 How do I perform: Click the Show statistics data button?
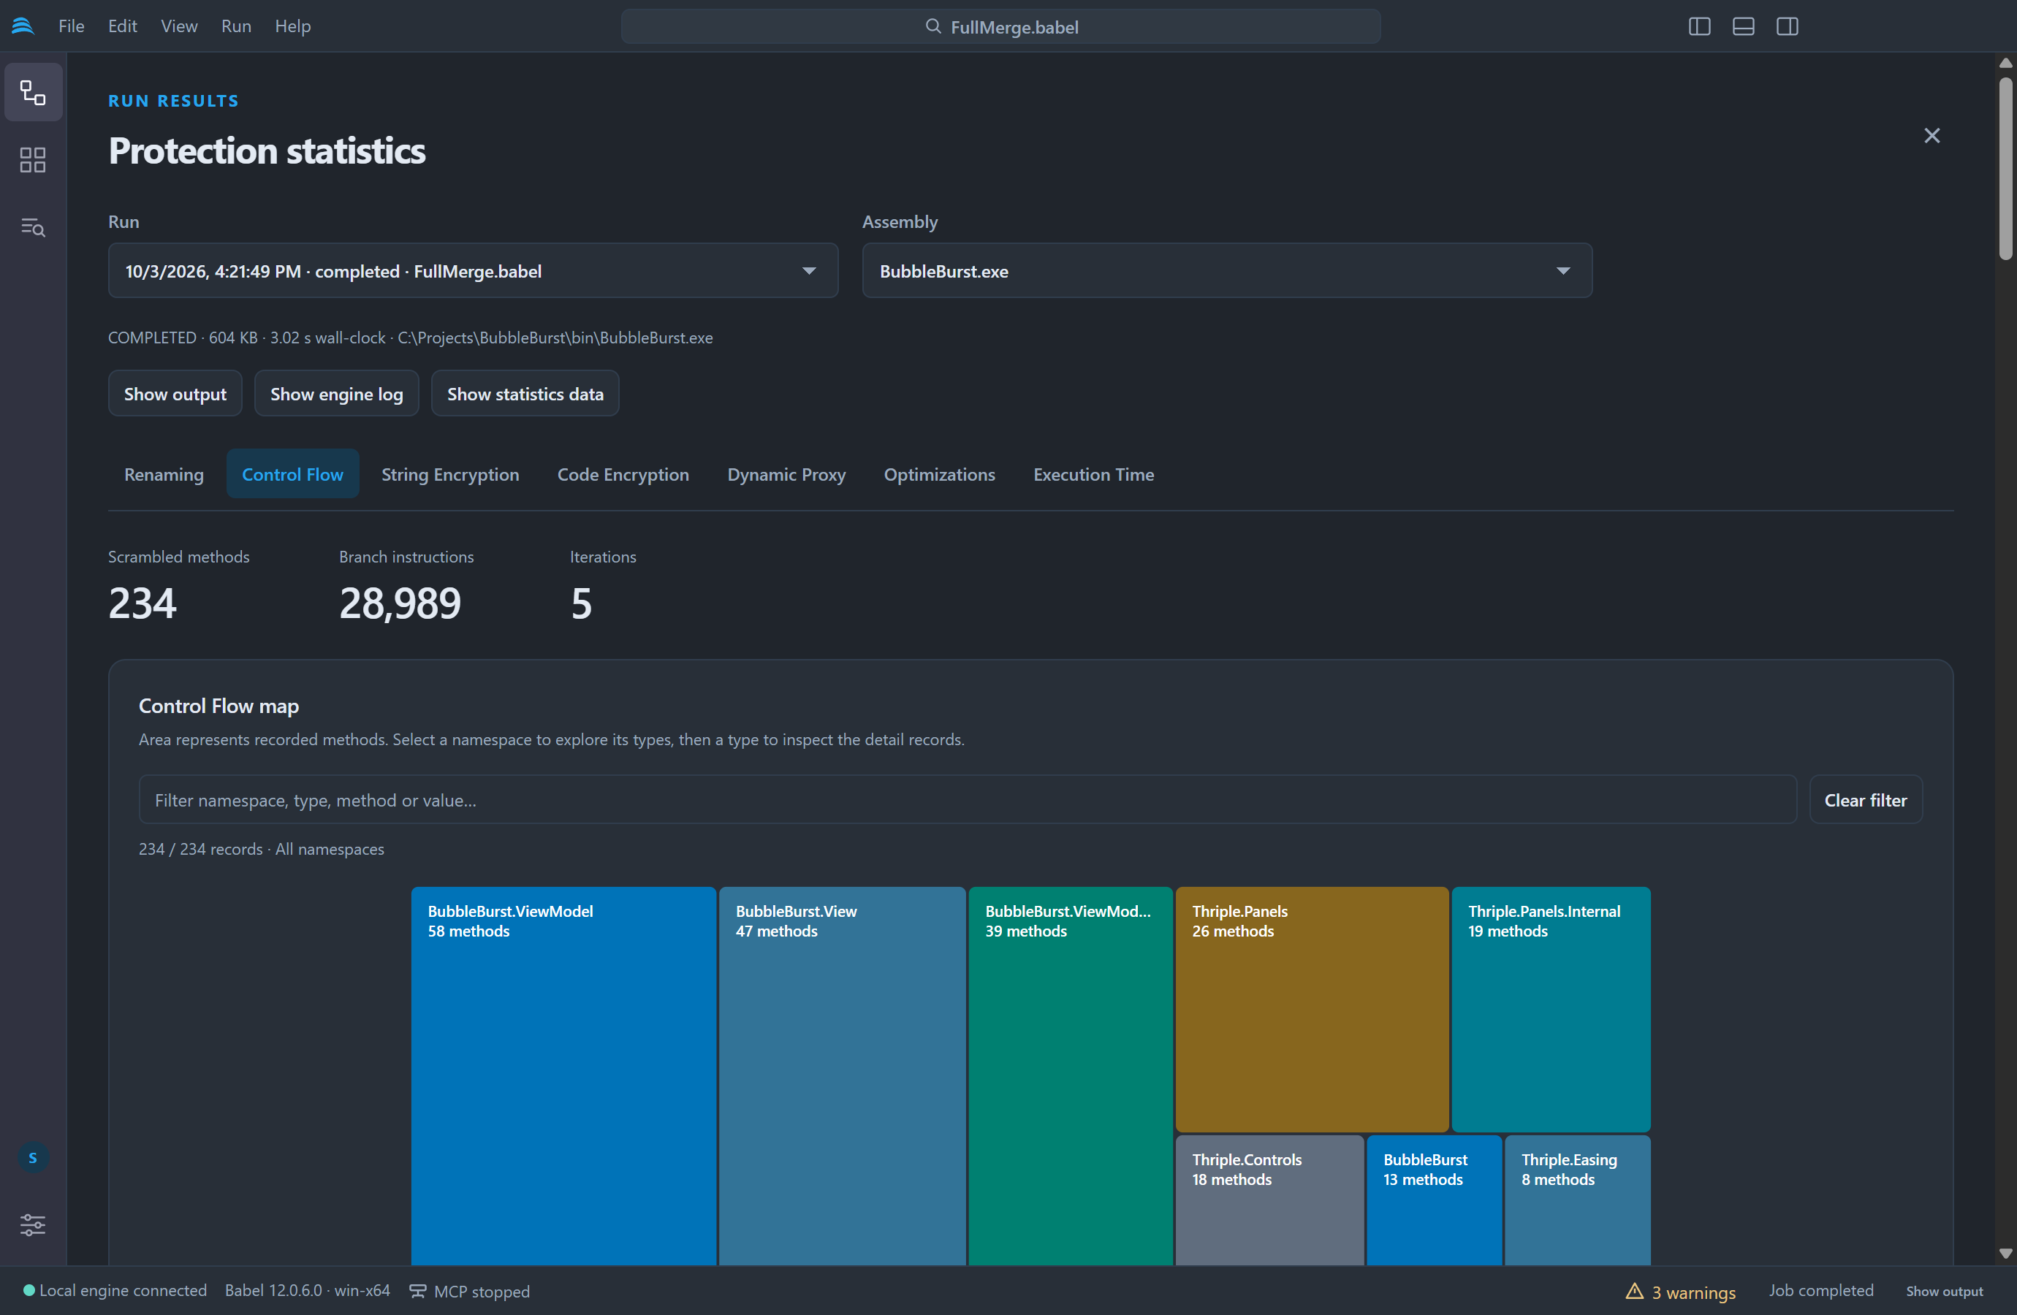pos(525,394)
